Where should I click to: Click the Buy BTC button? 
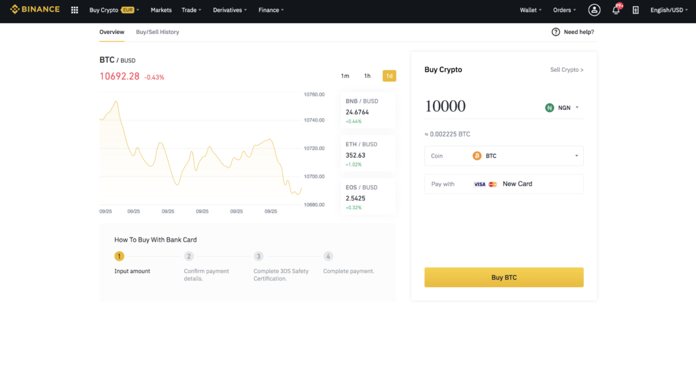[x=504, y=277]
